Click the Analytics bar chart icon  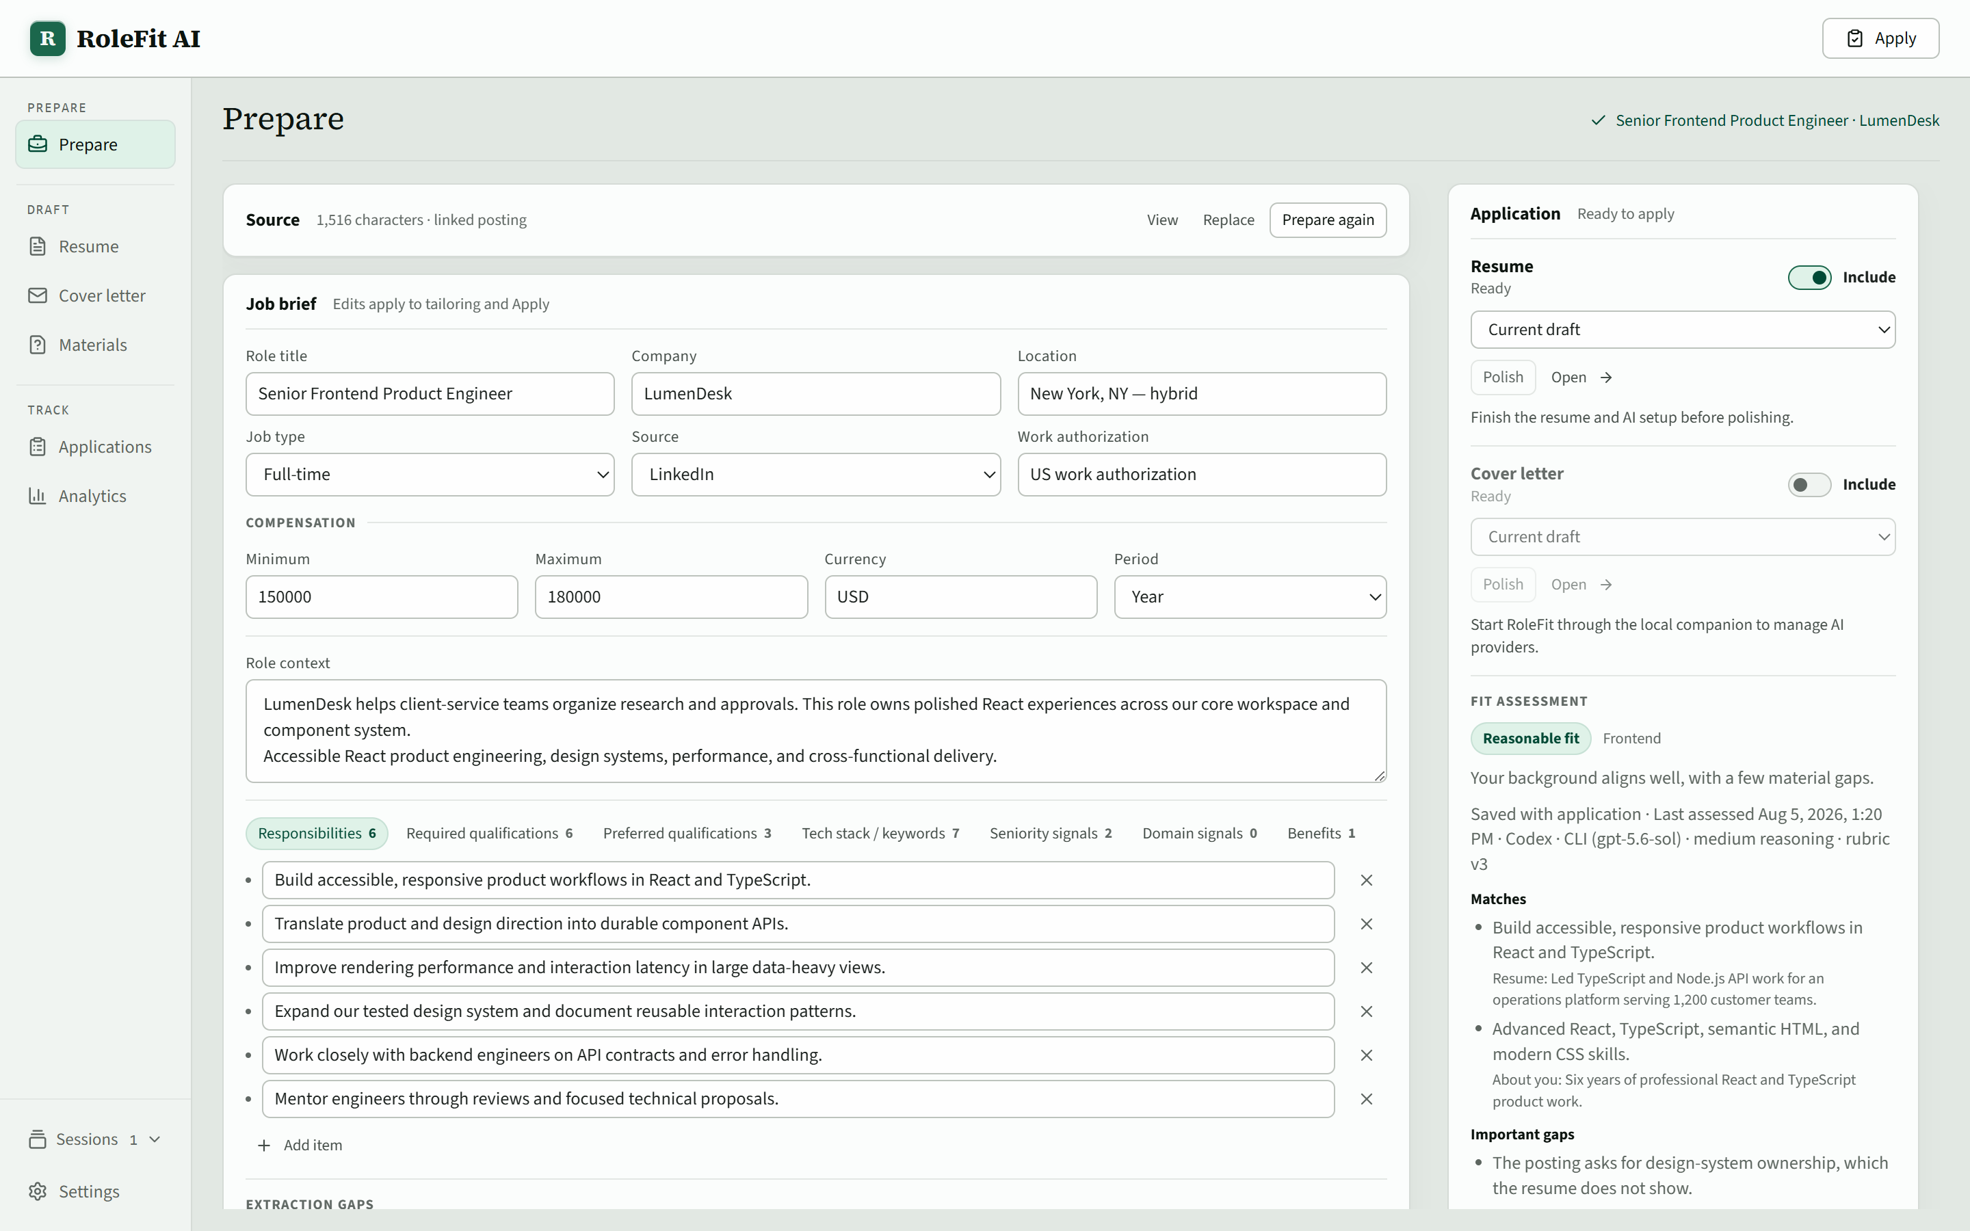tap(38, 495)
